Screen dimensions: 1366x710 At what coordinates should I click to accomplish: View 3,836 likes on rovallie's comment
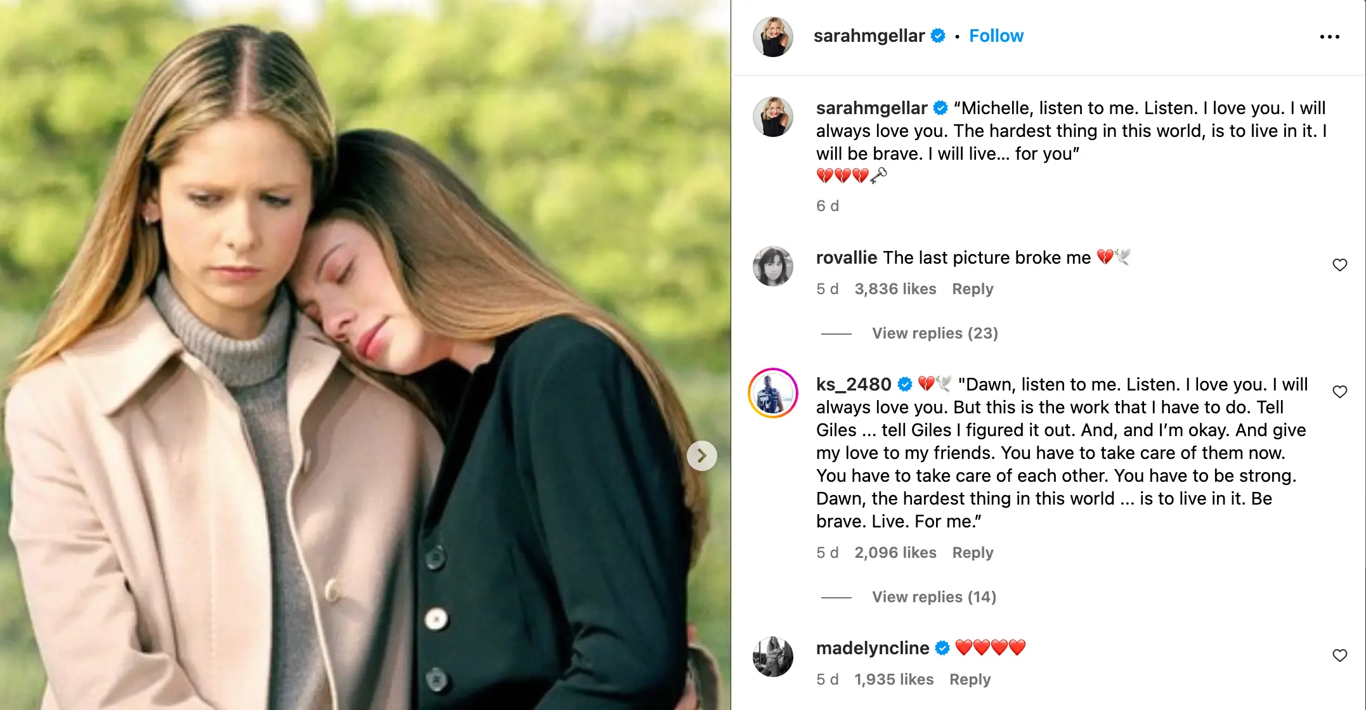click(895, 289)
